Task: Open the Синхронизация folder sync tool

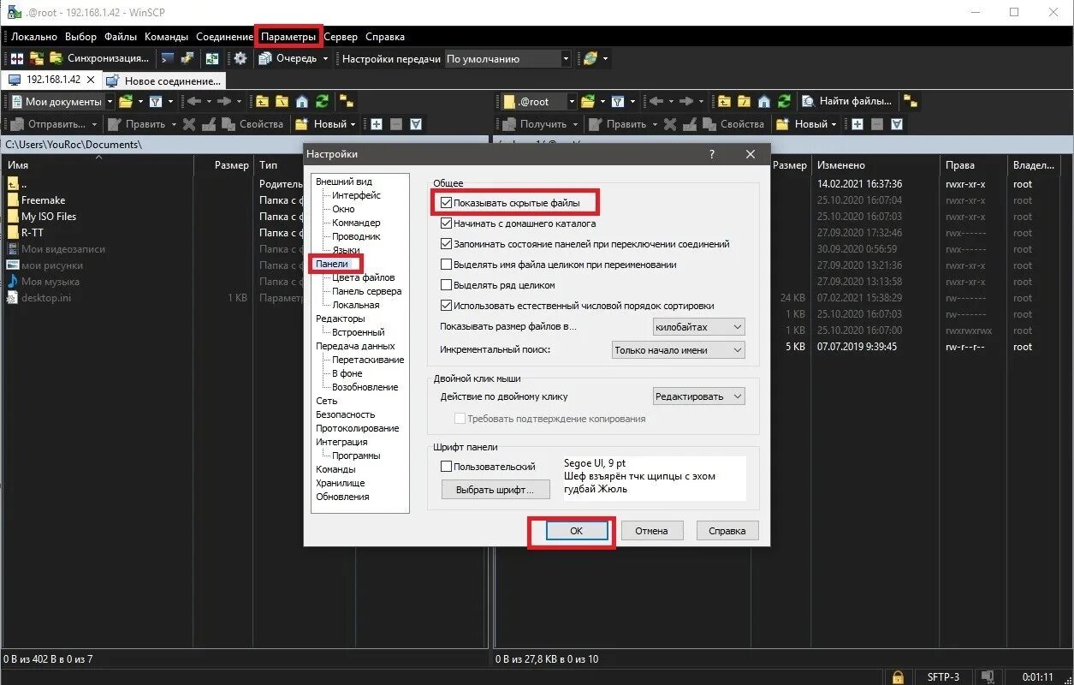Action: 99,59
